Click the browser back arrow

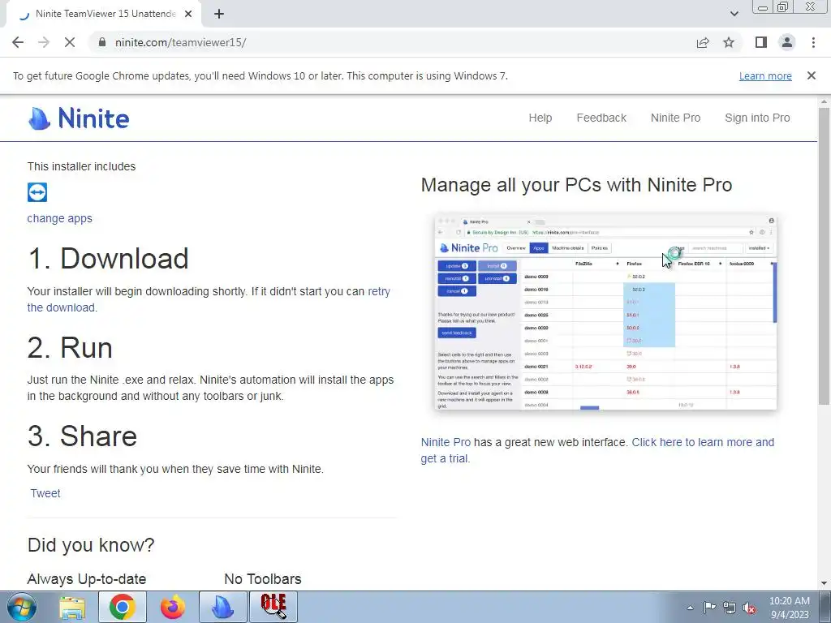[18, 42]
